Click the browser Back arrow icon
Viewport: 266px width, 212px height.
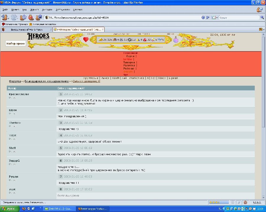pos(5,17)
